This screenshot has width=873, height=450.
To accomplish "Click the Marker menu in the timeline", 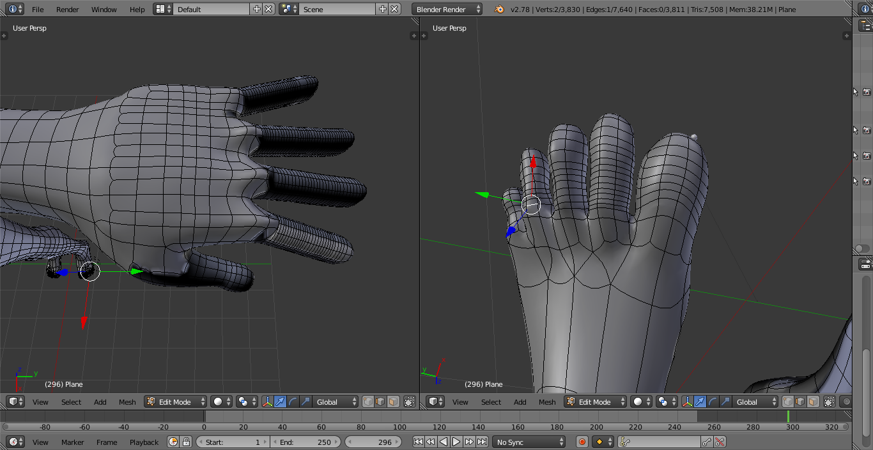I will [x=72, y=442].
